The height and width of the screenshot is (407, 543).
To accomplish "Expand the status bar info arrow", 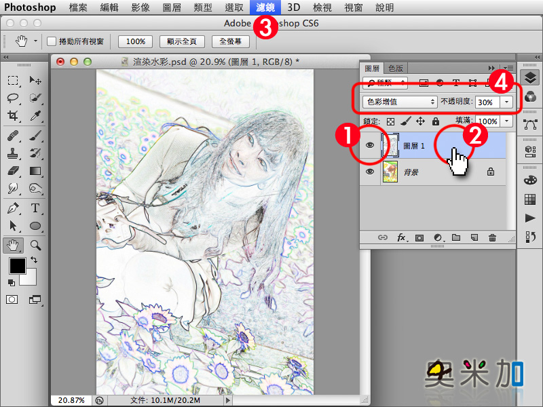I will click(x=227, y=400).
